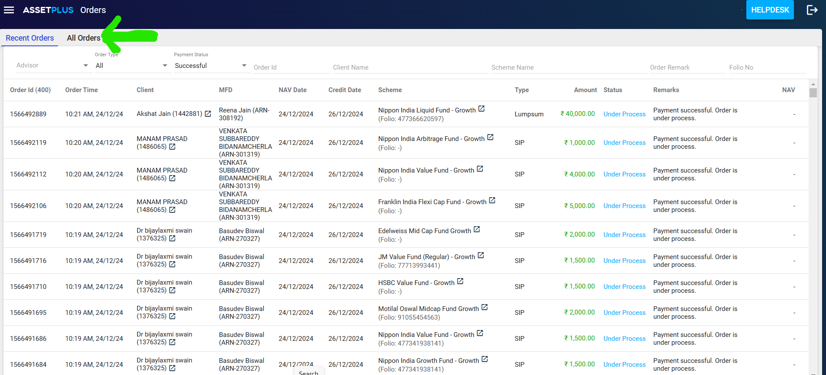Click Reena Jain (ARN-308192) MFD cell
This screenshot has width=826, height=375.
(244, 114)
